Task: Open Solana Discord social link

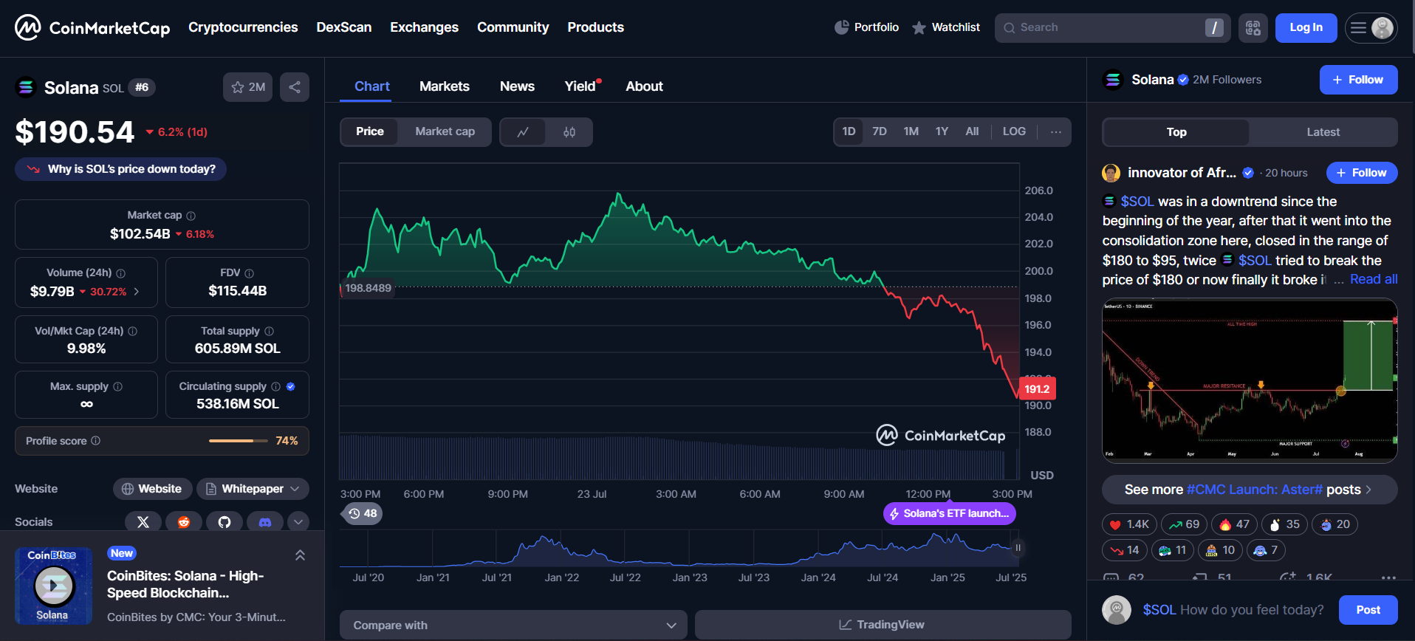Action: (x=265, y=522)
